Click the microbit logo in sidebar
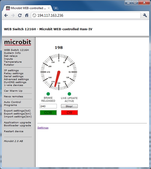Image resolution: width=151 pixels, height=169 pixels. [18, 42]
